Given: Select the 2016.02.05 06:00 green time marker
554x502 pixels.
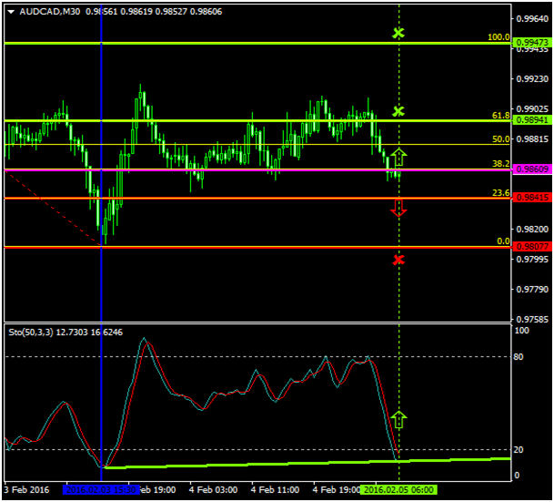Looking at the screenshot, I should 399,489.
